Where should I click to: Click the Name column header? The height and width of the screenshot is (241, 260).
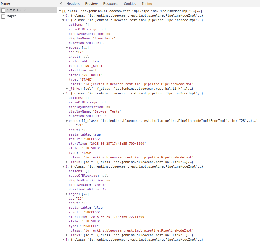tap(5, 3)
